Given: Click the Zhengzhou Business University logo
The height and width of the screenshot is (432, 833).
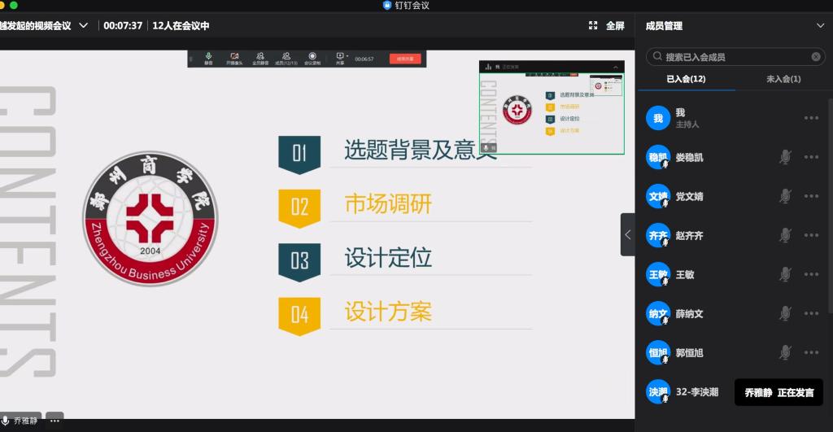Looking at the screenshot, I should pos(150,218).
